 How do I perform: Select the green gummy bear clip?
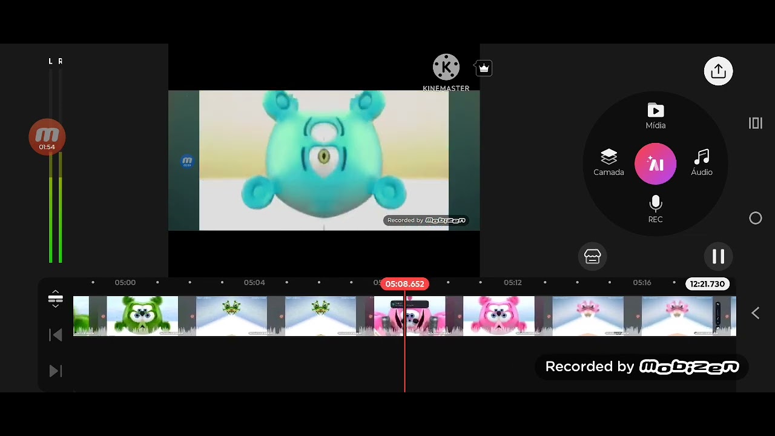(x=142, y=315)
